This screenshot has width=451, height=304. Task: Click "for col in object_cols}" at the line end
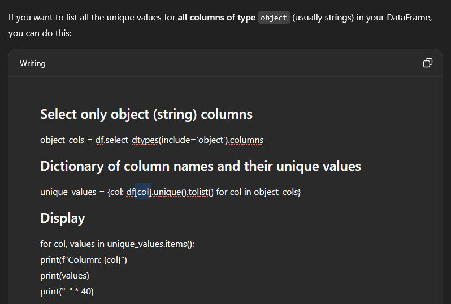[258, 192]
